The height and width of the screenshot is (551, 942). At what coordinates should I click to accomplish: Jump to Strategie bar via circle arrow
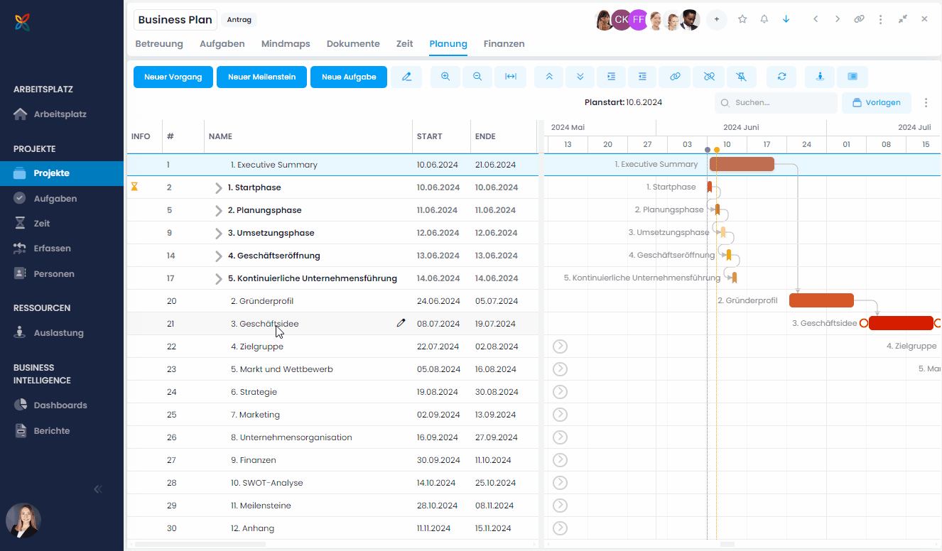tap(561, 392)
